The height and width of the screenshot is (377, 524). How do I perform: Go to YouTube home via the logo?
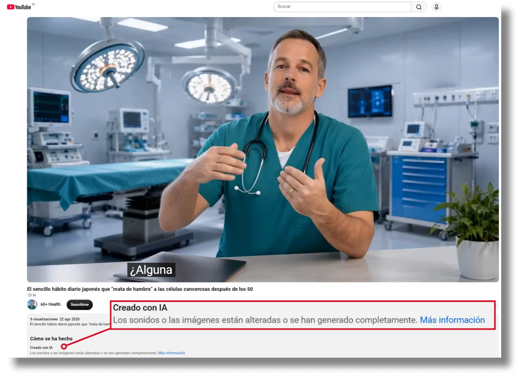(19, 7)
